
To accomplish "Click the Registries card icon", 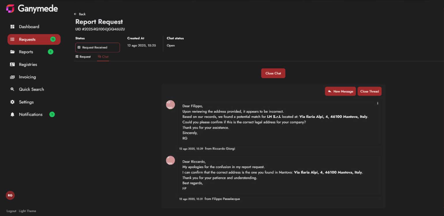I will coord(12,64).
